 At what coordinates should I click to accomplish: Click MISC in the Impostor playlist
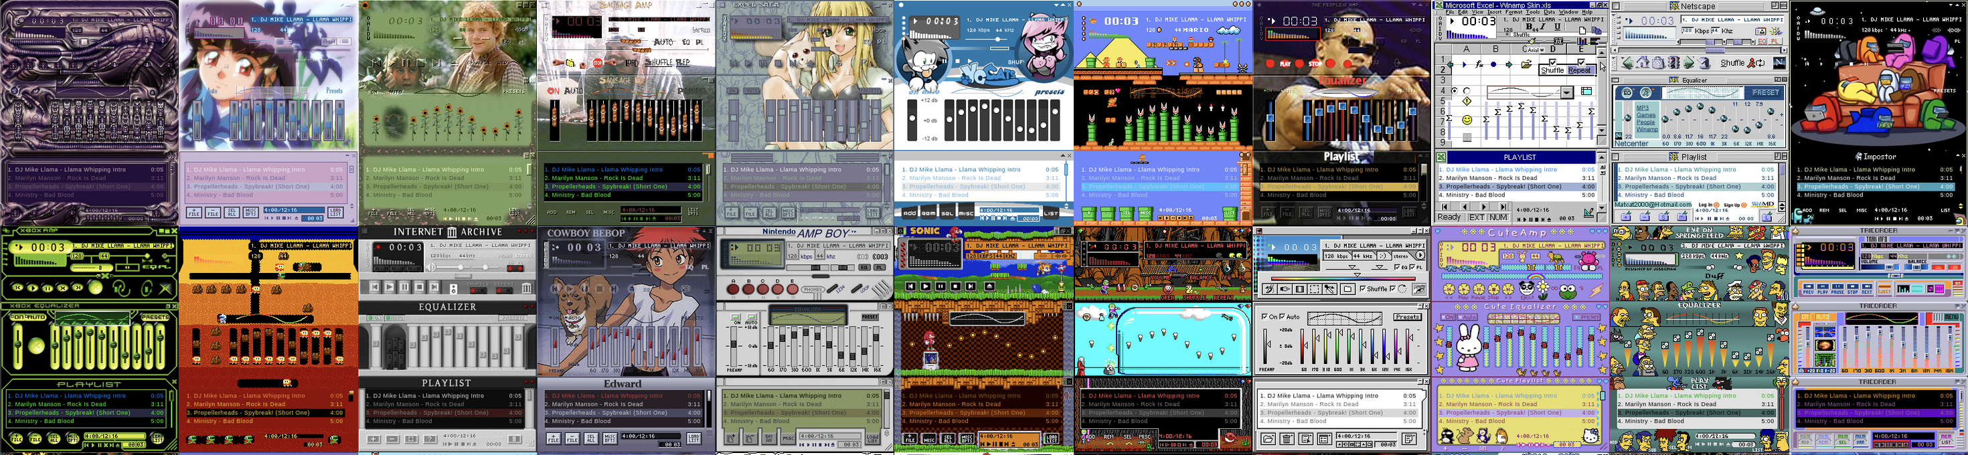[x=1862, y=210]
